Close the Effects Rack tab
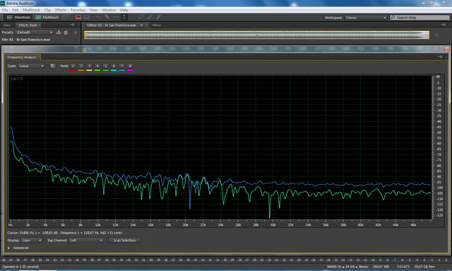452x271 pixels. 40,25
